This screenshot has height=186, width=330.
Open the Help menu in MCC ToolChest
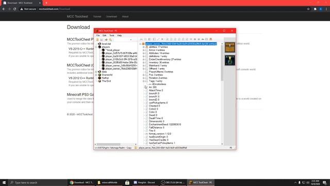tap(119, 36)
